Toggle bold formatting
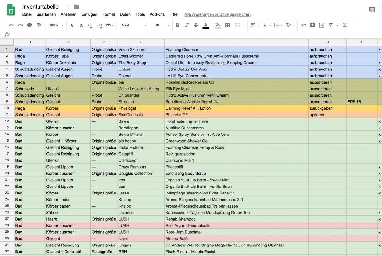 (x=178, y=25)
